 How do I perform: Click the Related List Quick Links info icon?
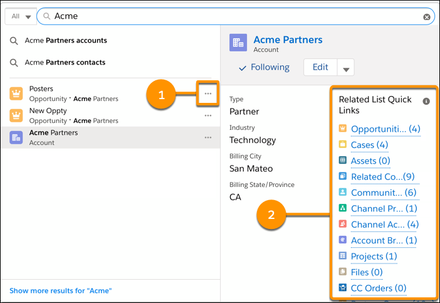click(x=426, y=101)
